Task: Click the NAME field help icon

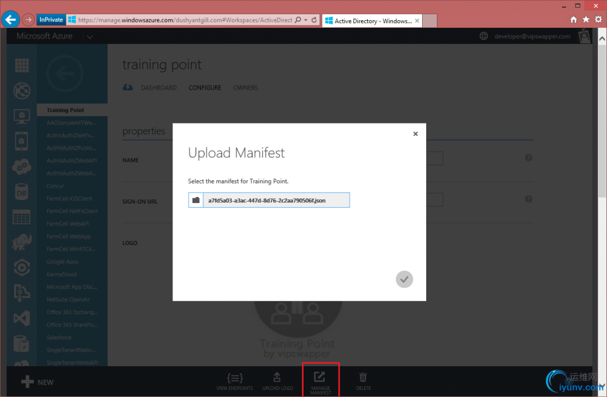Action: point(528,158)
